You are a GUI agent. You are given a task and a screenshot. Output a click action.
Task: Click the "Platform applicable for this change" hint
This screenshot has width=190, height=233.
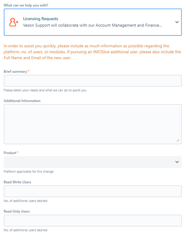click(x=29, y=171)
